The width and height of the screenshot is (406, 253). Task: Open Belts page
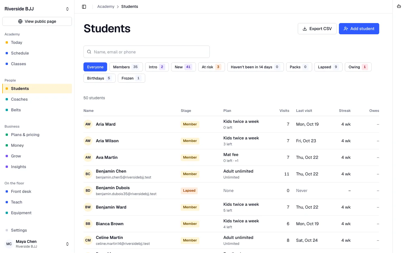tap(37, 110)
